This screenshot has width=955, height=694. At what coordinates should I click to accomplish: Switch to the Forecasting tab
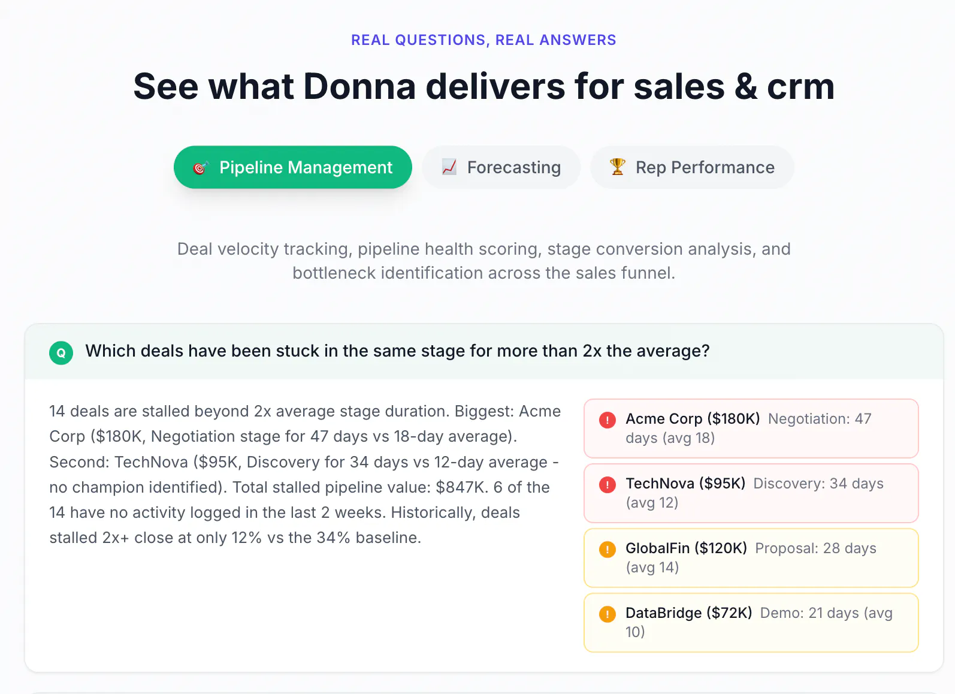pos(501,167)
